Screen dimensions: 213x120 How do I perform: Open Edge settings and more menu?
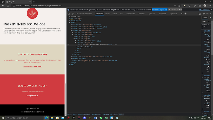coord(210,6)
